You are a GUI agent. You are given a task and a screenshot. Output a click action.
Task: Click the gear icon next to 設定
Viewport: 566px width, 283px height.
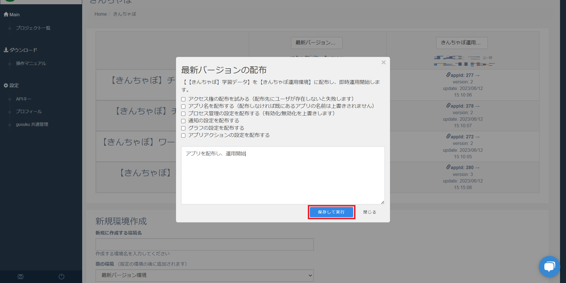(x=6, y=85)
